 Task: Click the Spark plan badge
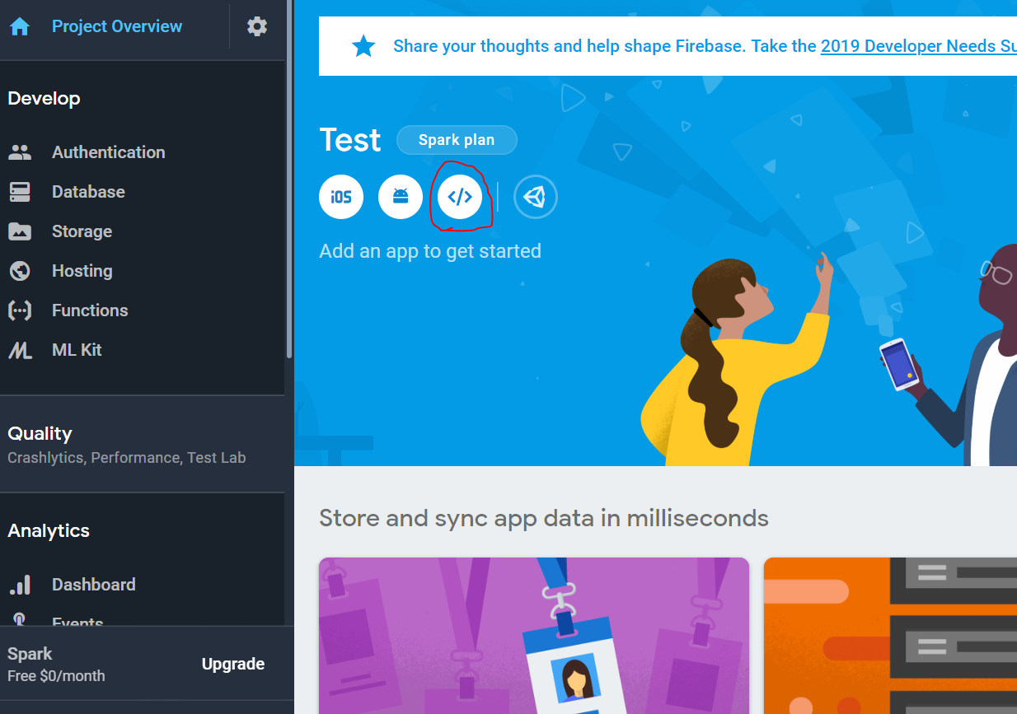pyautogui.click(x=457, y=140)
